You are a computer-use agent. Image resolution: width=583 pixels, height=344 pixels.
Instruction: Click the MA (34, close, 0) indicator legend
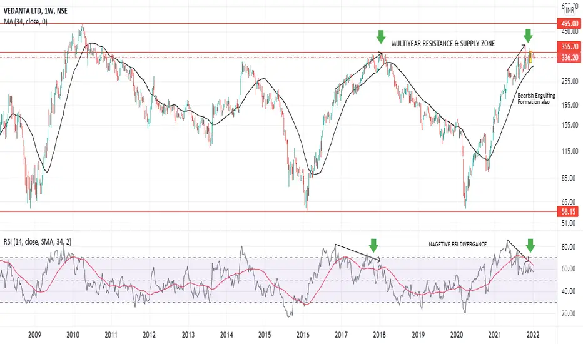click(x=26, y=22)
